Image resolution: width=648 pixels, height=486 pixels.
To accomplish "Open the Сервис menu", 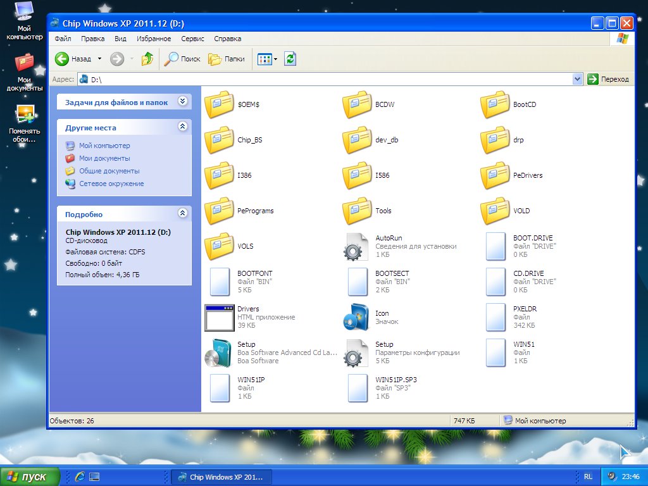I will pos(192,39).
